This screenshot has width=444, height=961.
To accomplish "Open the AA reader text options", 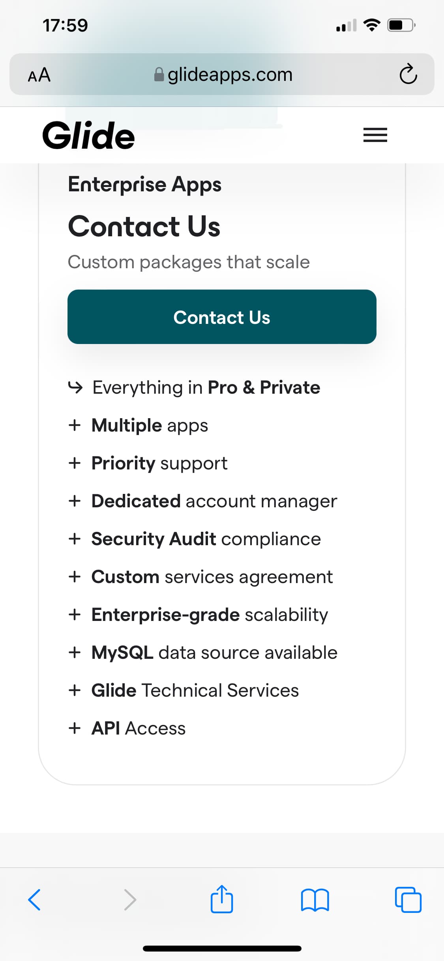I will pyautogui.click(x=39, y=75).
